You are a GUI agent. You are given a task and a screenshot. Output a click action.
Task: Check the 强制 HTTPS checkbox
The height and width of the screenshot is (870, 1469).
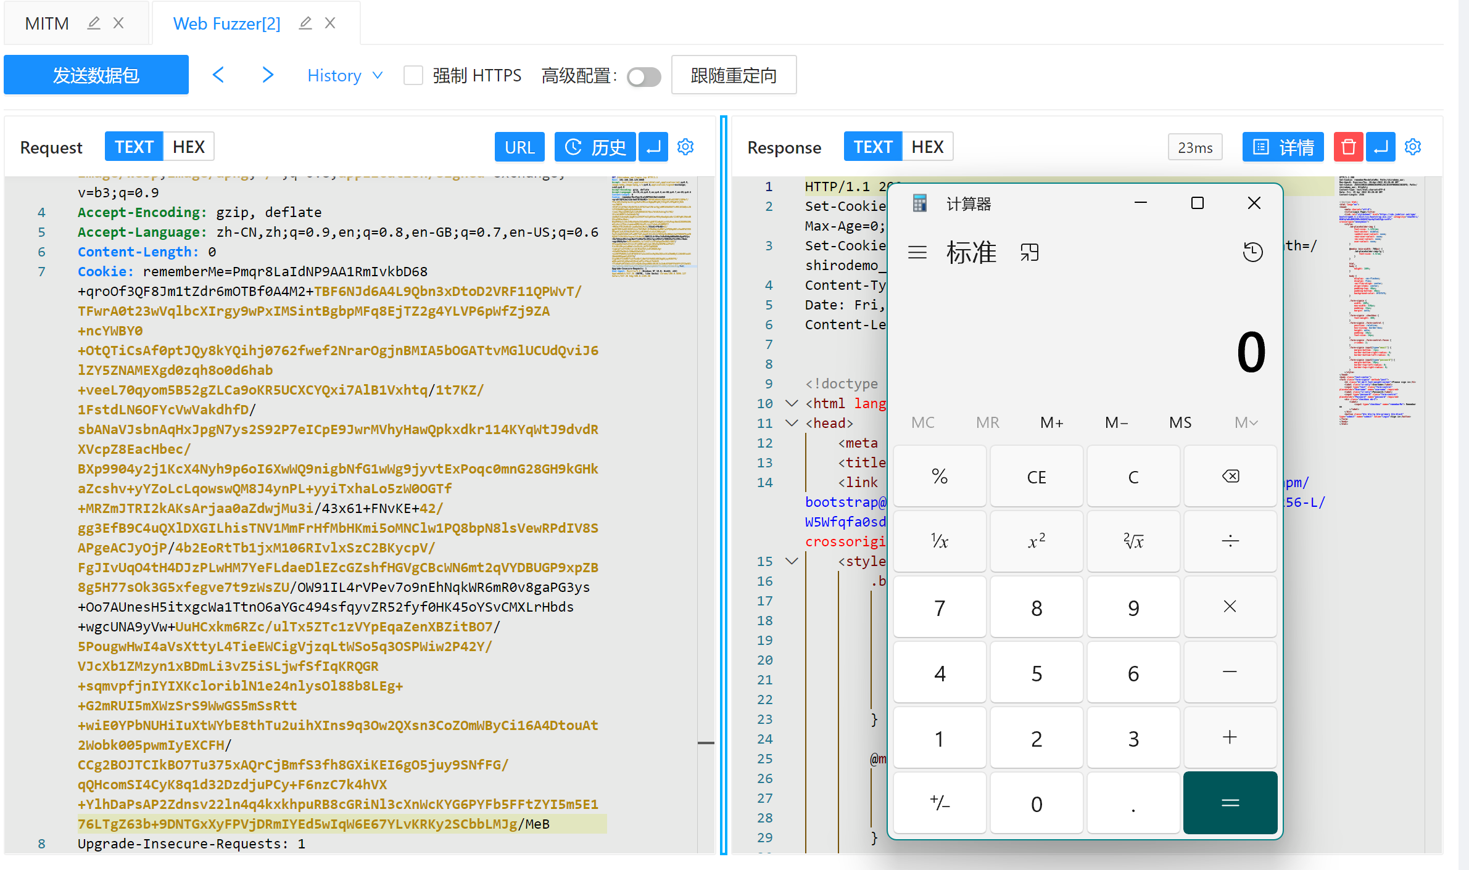413,75
